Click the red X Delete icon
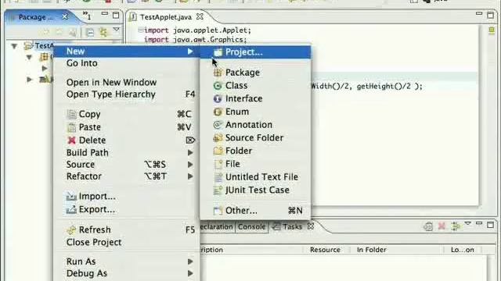 pos(71,140)
